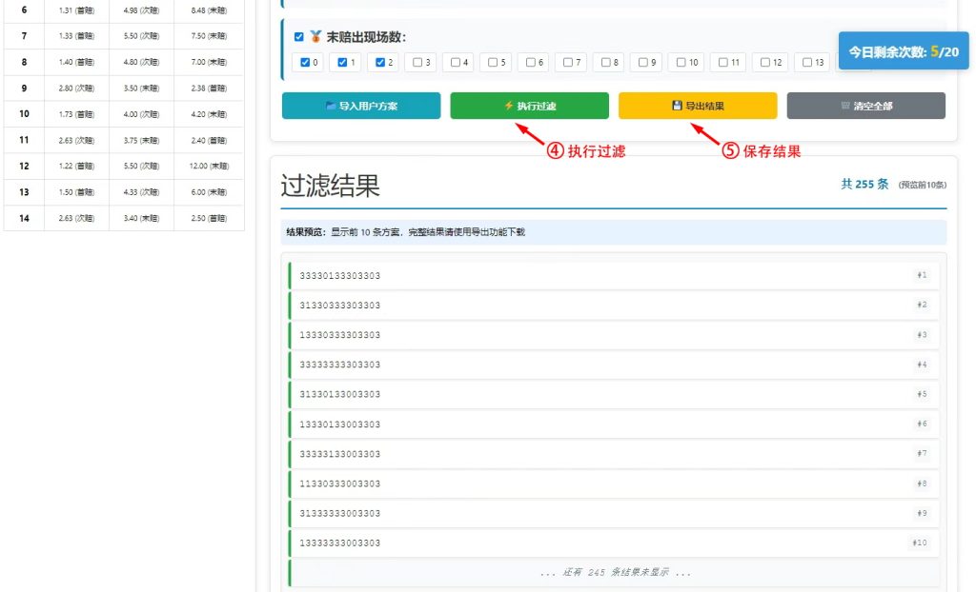Image resolution: width=976 pixels, height=592 pixels.
Task: Click the 共 255 条 result count
Action: point(864,185)
